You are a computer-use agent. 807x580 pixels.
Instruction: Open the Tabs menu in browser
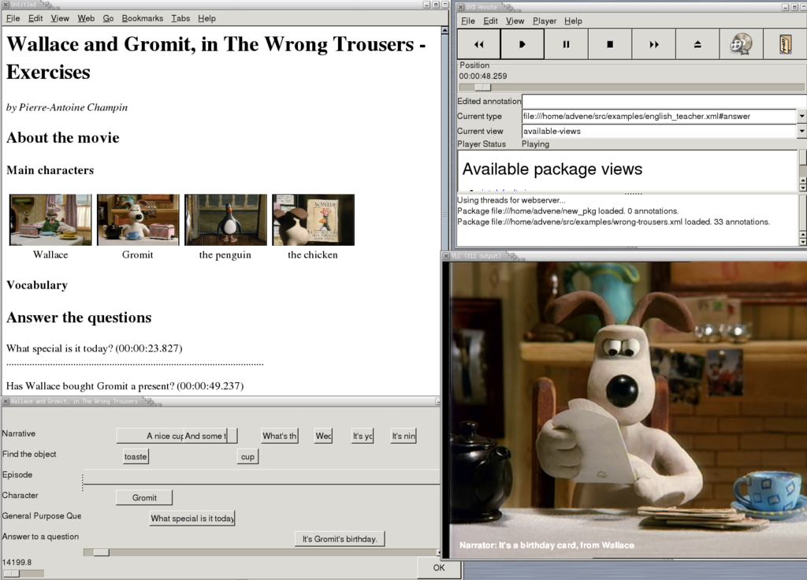click(180, 18)
